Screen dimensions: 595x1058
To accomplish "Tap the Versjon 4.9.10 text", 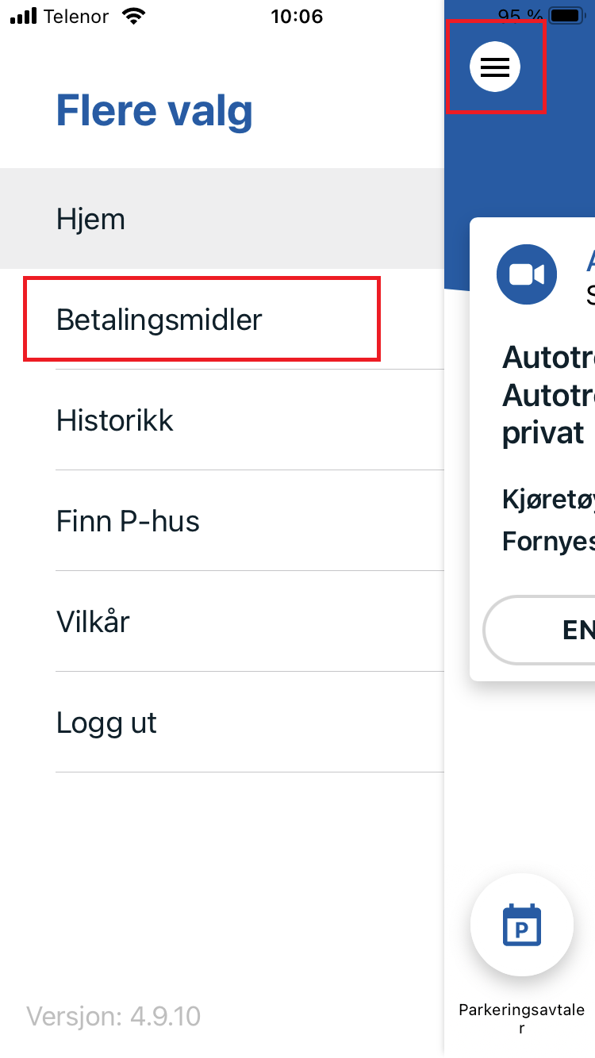I will (x=113, y=1016).
